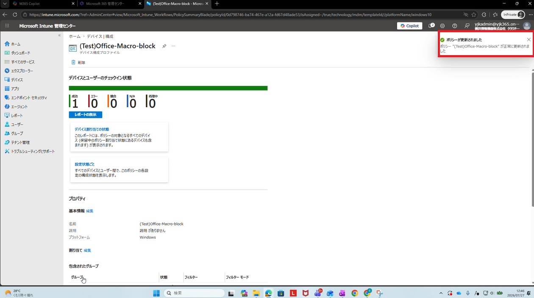Open the Intune portal waffle menu
The image size is (534, 298).
coord(7,26)
